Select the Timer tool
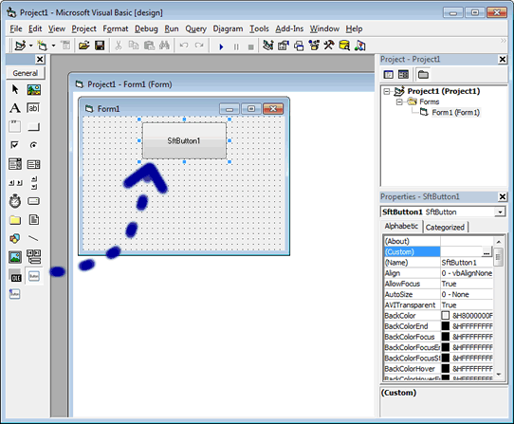Viewport: 514px width, 424px height. [15, 201]
